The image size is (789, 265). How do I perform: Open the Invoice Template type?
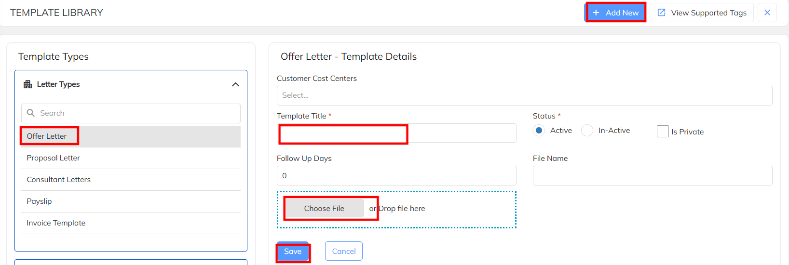(56, 223)
